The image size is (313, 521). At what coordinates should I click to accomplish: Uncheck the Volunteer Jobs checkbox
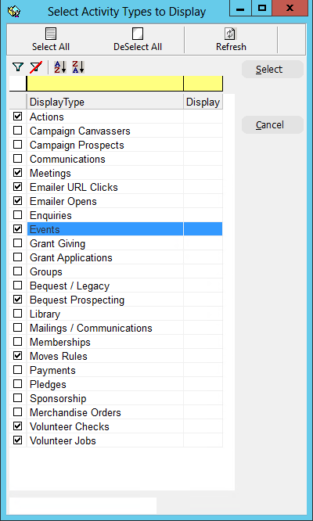pyautogui.click(x=18, y=440)
